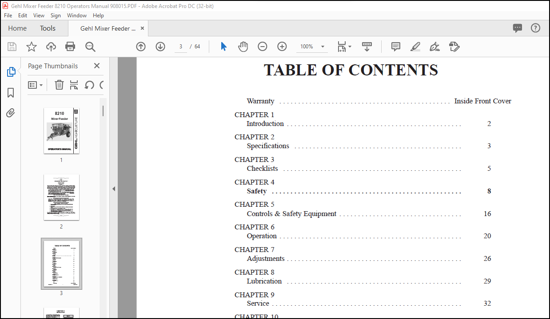Screen dimensions: 550x319
Task: Open the Bookmarks side panel icon
Action: (x=11, y=93)
